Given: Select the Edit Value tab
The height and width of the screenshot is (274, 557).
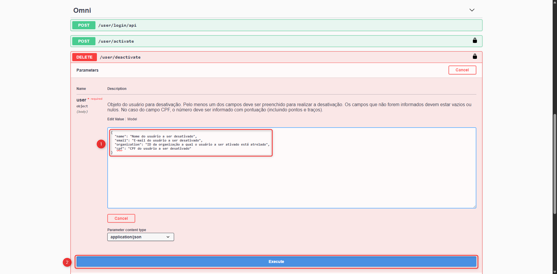Looking at the screenshot, I should [115, 119].
